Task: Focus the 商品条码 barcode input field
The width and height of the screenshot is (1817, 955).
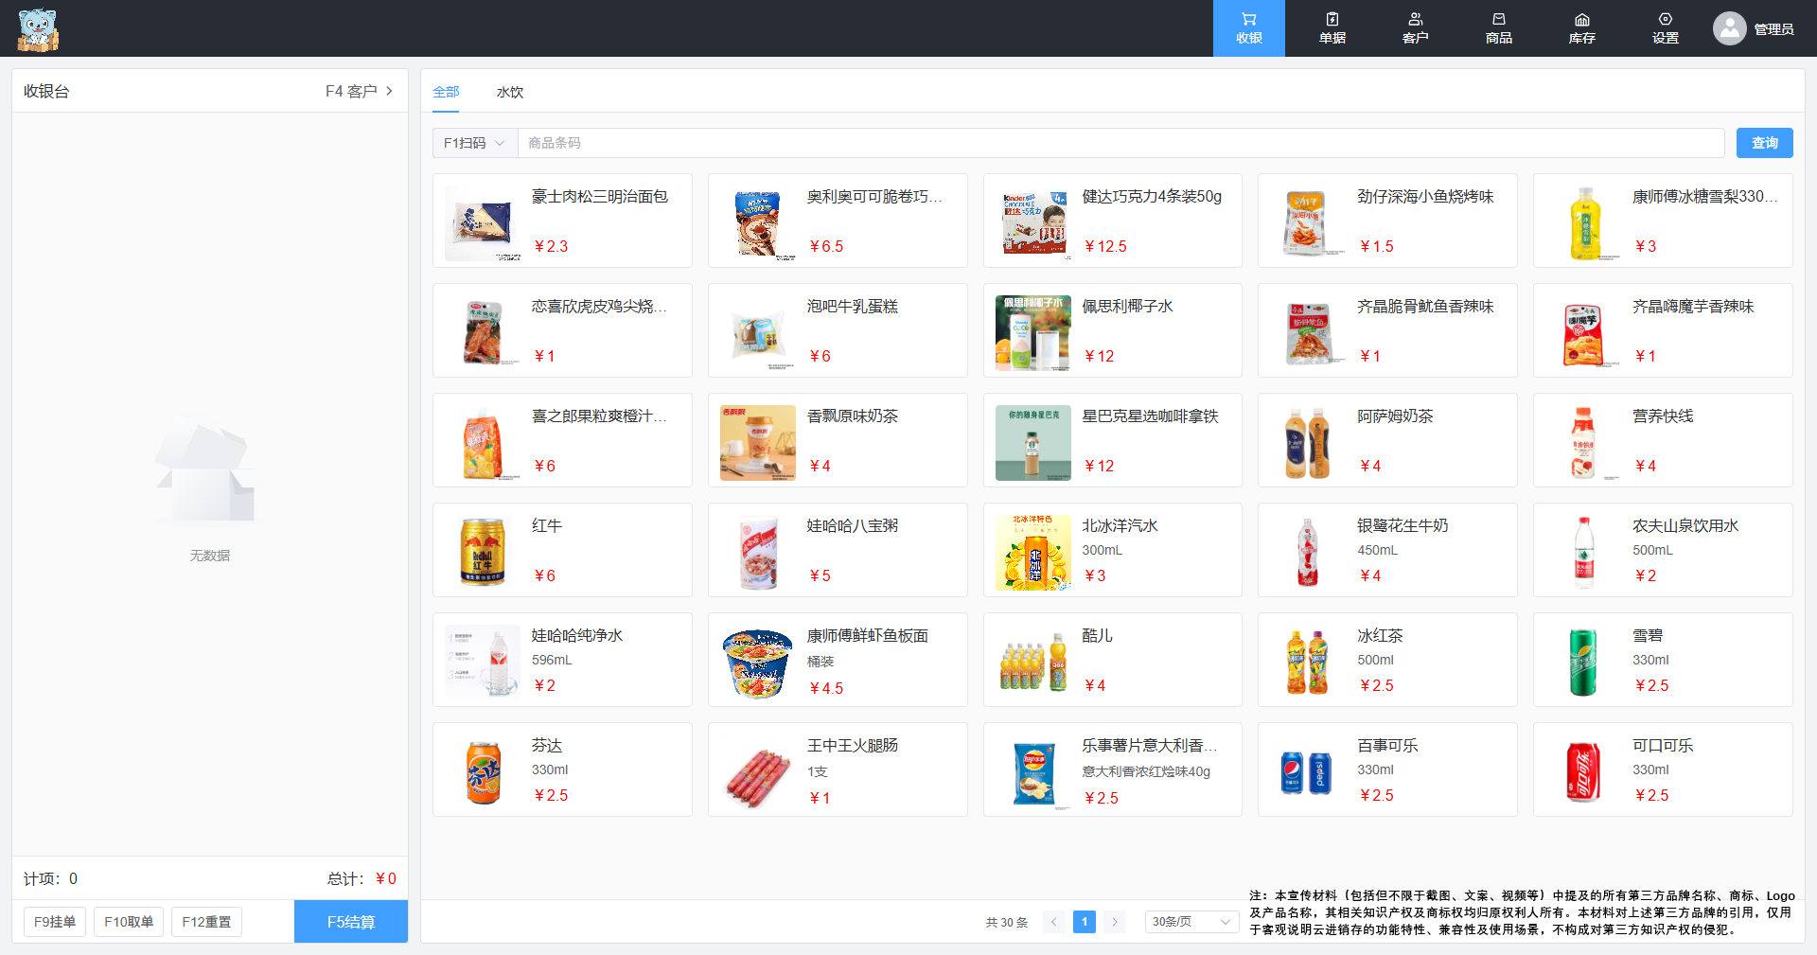Action: point(1120,143)
